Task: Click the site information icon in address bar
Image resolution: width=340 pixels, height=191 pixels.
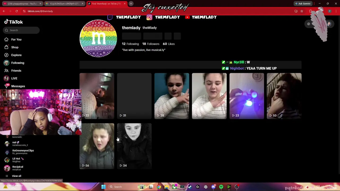Action: point(24,11)
